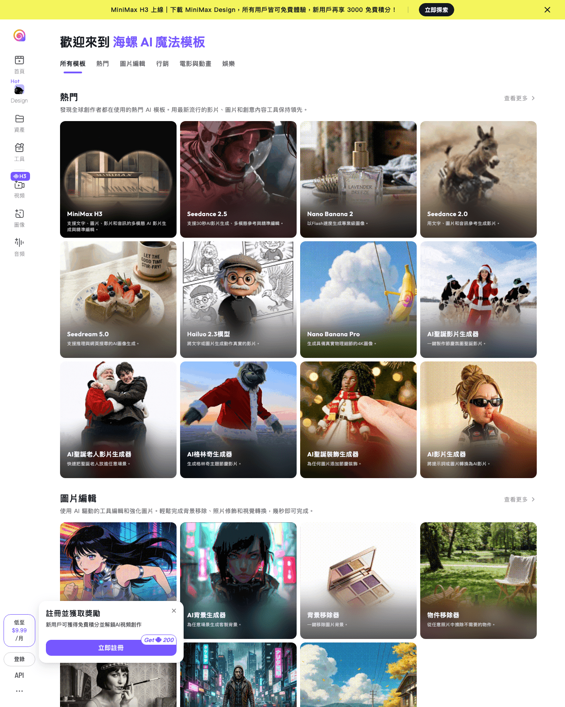Viewport: 565px width, 707px height.
Task: Open the black-and-white vintage woman card
Action: 118,685
